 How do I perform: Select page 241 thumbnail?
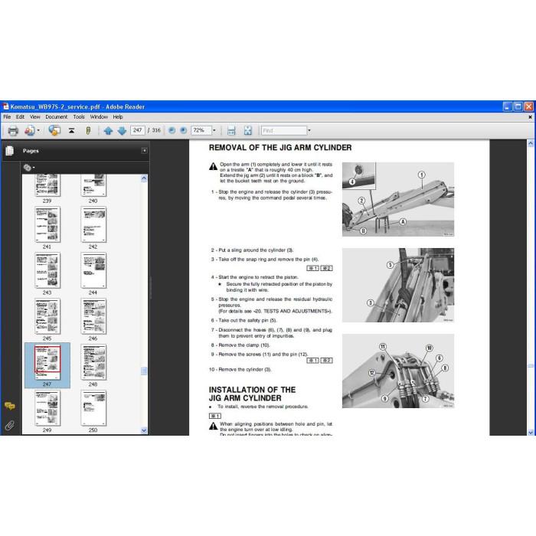(x=47, y=224)
